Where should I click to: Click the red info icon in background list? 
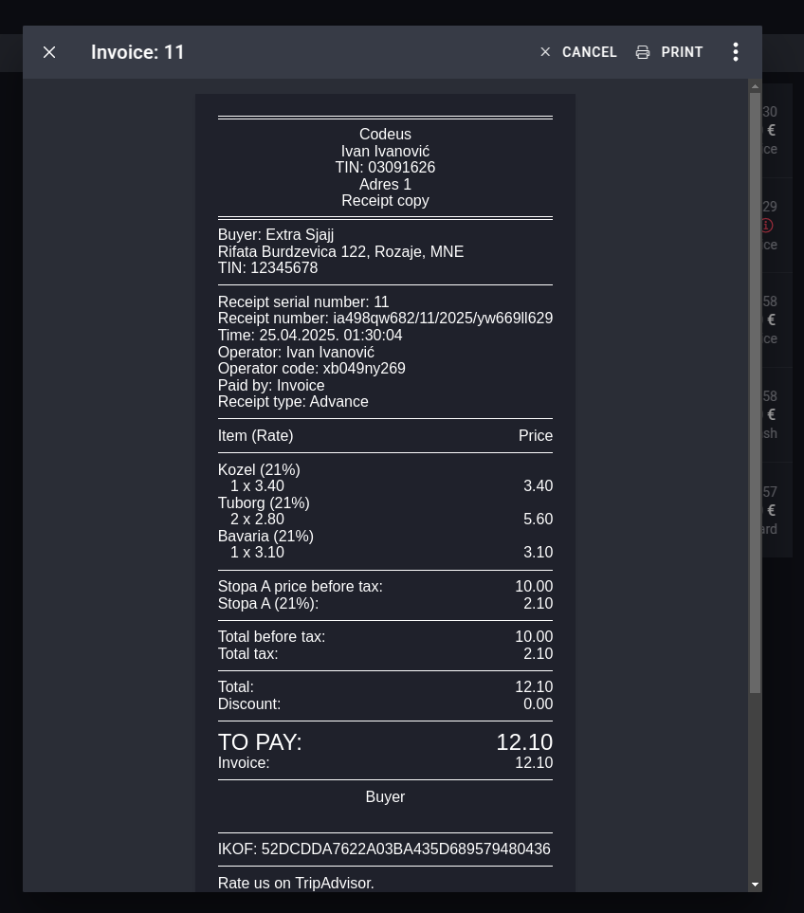point(766,226)
